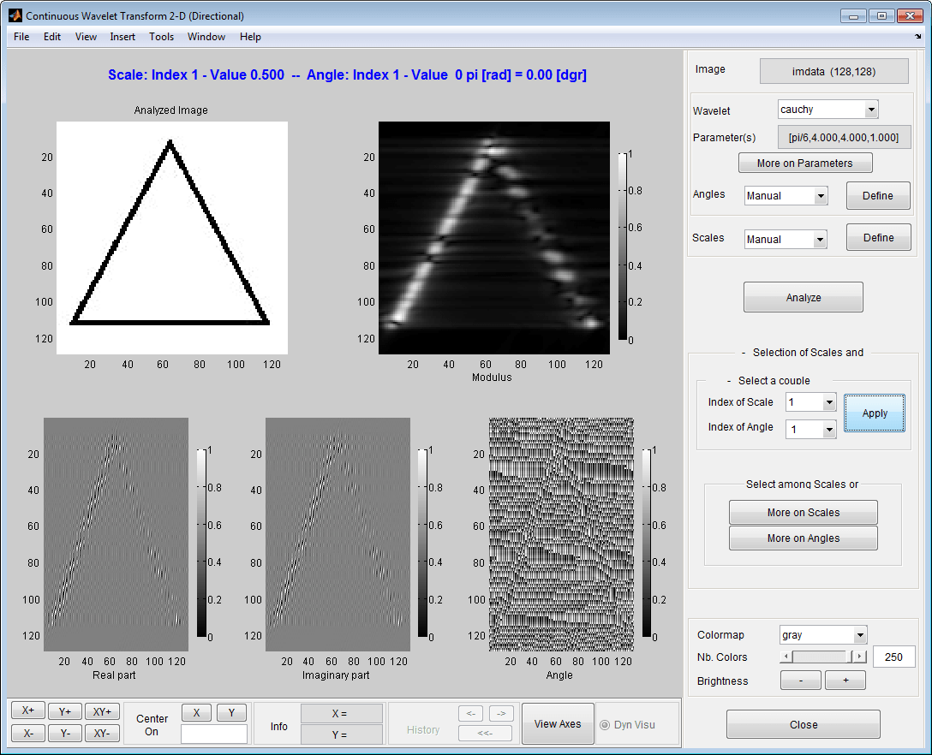Click the Center On X button
Viewport: 932px width, 755px height.
click(196, 712)
